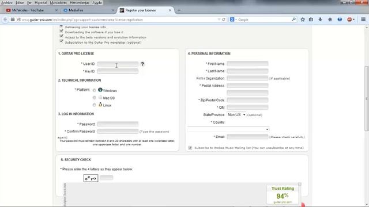The width and height of the screenshot is (369, 207).
Task: Bookmark this page with star icon
Action: [x=303, y=20]
